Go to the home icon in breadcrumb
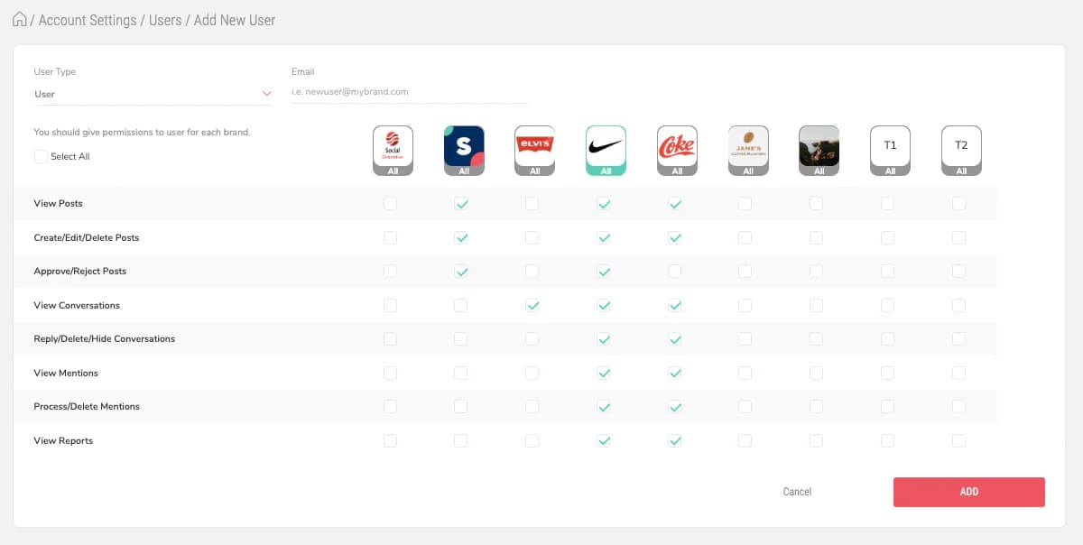Image resolution: width=1083 pixels, height=545 pixels. (x=20, y=19)
